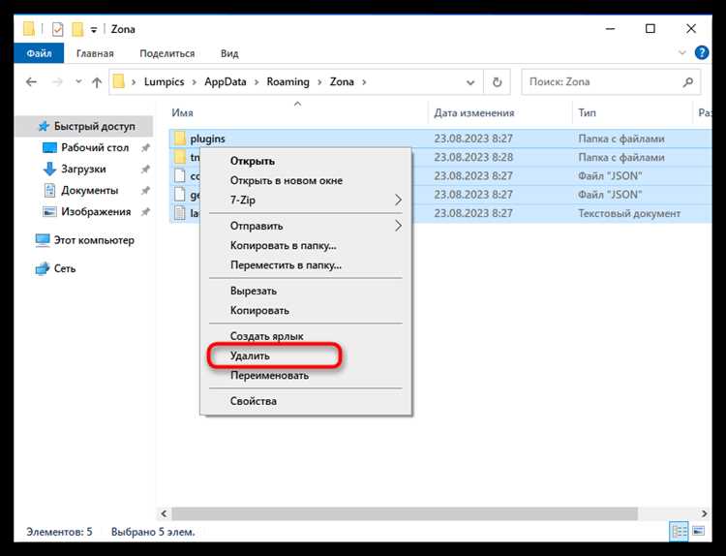This screenshot has width=726, height=556.
Task: Switch to the Главная ribbon tab
Action: (x=95, y=53)
